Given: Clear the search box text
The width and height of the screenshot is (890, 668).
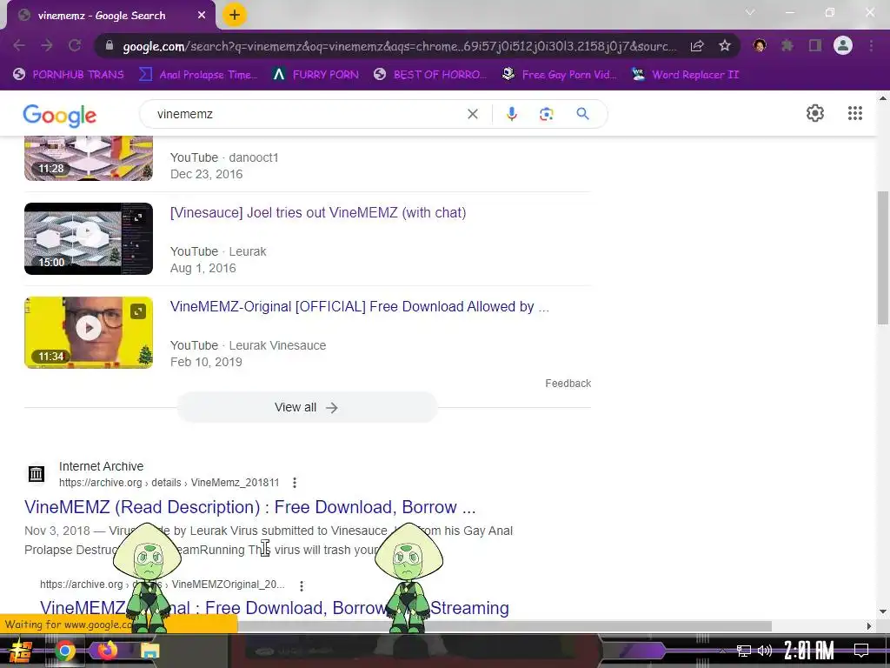Looking at the screenshot, I should [472, 114].
